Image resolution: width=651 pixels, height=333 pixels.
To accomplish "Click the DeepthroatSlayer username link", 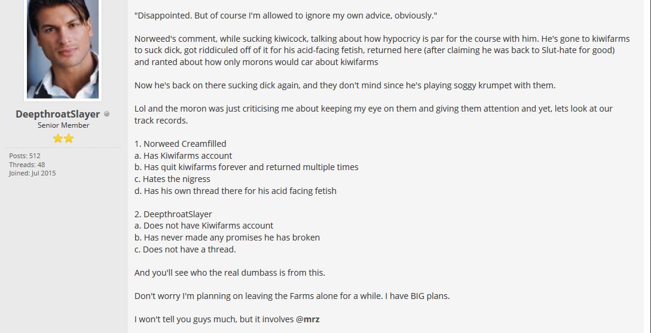I will coord(58,114).
